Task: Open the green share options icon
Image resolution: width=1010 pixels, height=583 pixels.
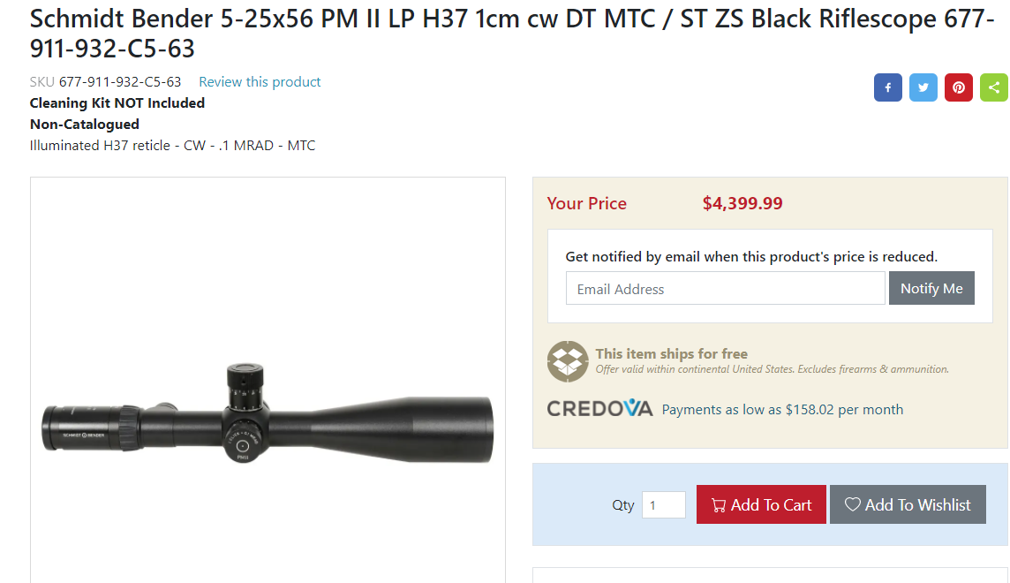Action: 993,87
